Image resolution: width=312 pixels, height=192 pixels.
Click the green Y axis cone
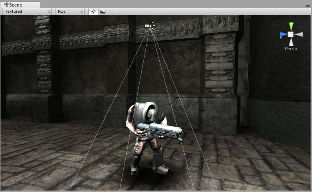point(291,27)
